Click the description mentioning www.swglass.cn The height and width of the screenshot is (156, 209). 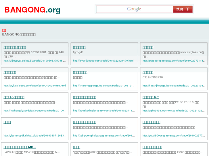[173, 54]
